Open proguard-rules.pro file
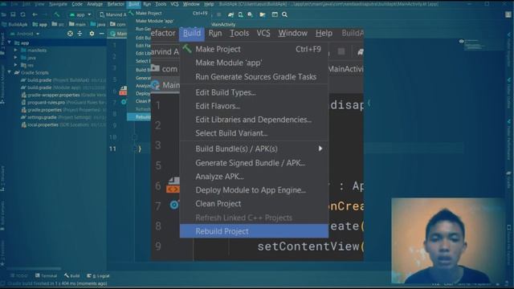The image size is (514, 289). coord(63,103)
